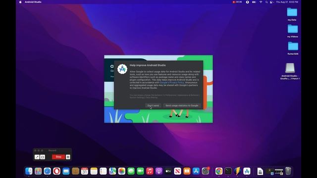This screenshot has height=178, width=317.
Task: Open System Preferences from the Dock
Action: [206, 171]
